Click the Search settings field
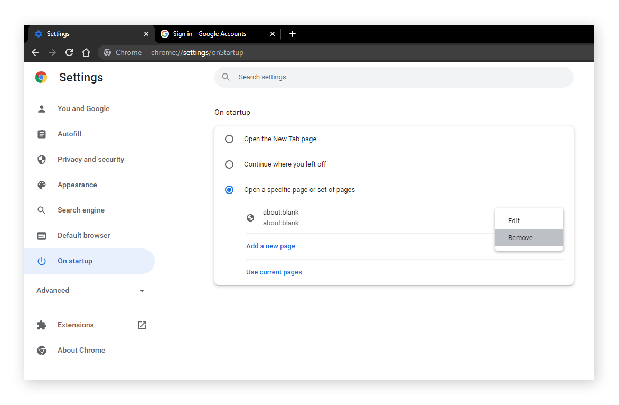Screen dimensions: 619x405 pyautogui.click(x=393, y=77)
